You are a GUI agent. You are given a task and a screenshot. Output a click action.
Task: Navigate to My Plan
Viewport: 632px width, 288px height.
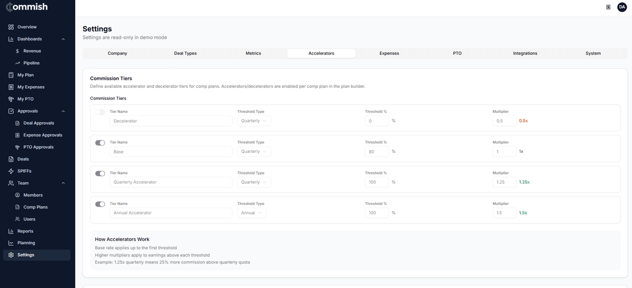37,75
